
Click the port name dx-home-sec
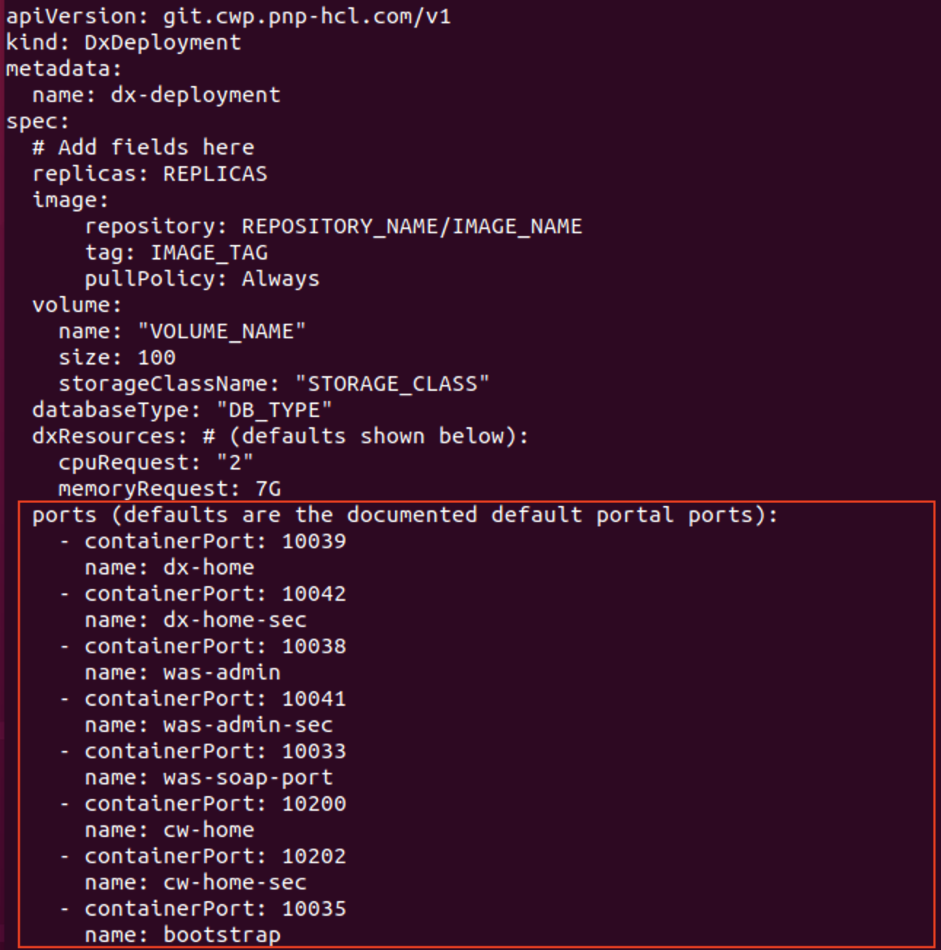click(x=235, y=620)
